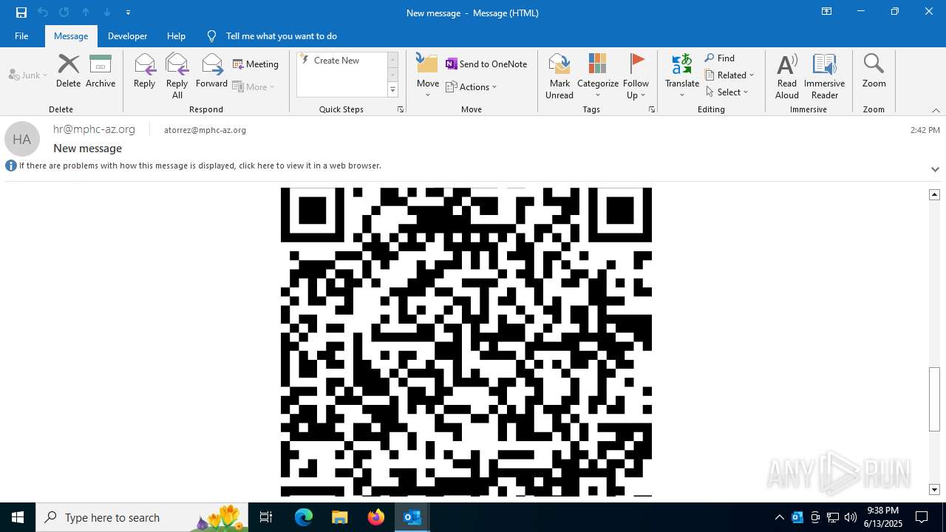Image resolution: width=946 pixels, height=532 pixels.
Task: Click recipient atorrez@mphc-az.org
Action: pyautogui.click(x=205, y=130)
